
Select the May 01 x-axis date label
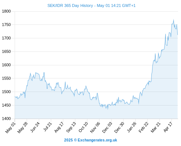pyautogui.click(x=11, y=128)
